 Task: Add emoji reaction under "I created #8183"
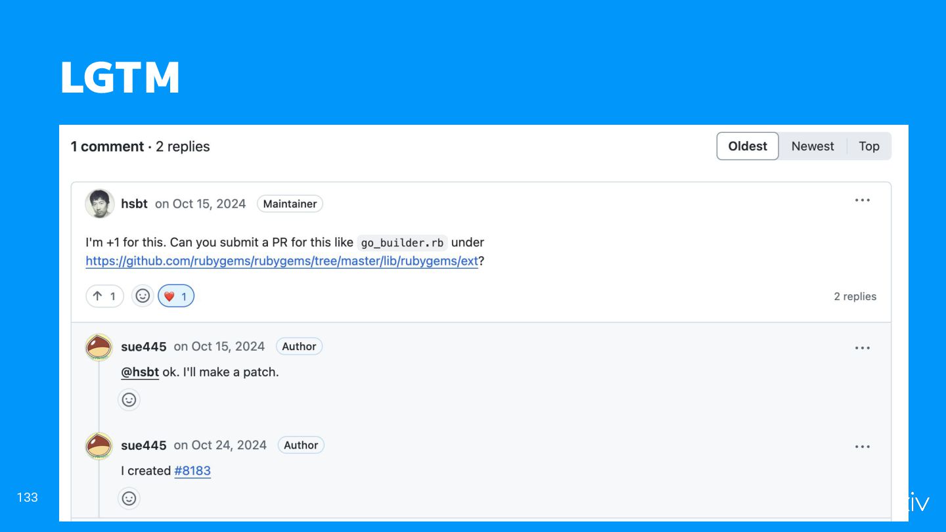click(129, 498)
